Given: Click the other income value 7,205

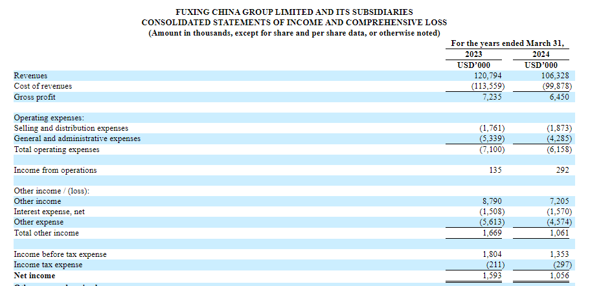Looking at the screenshot, I should click(560, 201).
